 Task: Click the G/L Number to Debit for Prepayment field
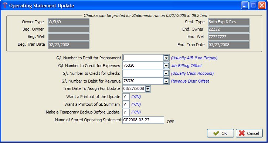[143, 58]
